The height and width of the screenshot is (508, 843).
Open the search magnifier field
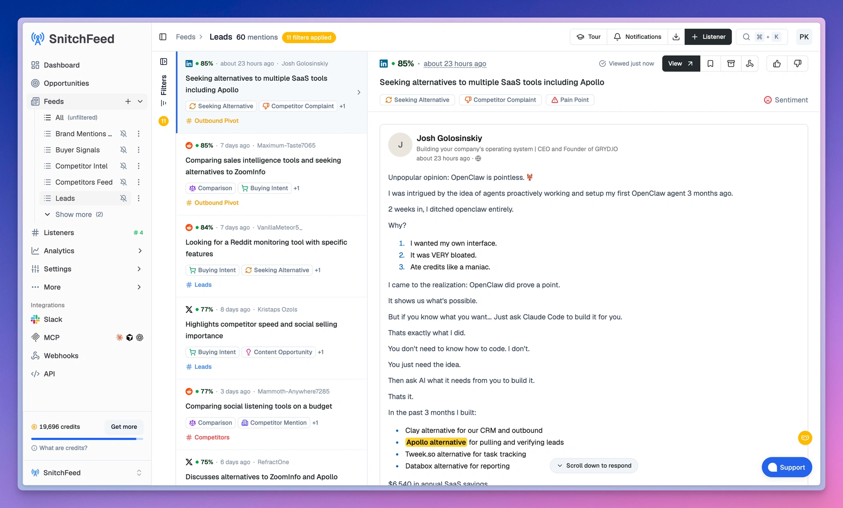point(762,37)
